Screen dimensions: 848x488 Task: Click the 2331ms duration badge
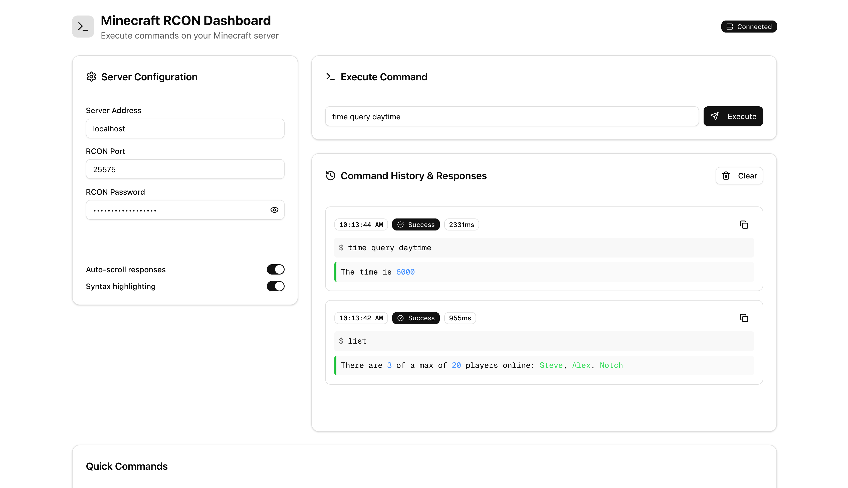462,224
